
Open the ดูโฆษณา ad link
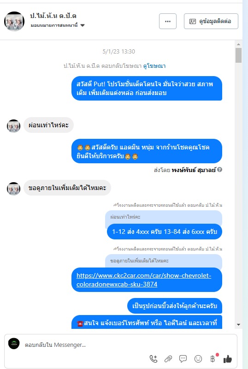[154, 65]
